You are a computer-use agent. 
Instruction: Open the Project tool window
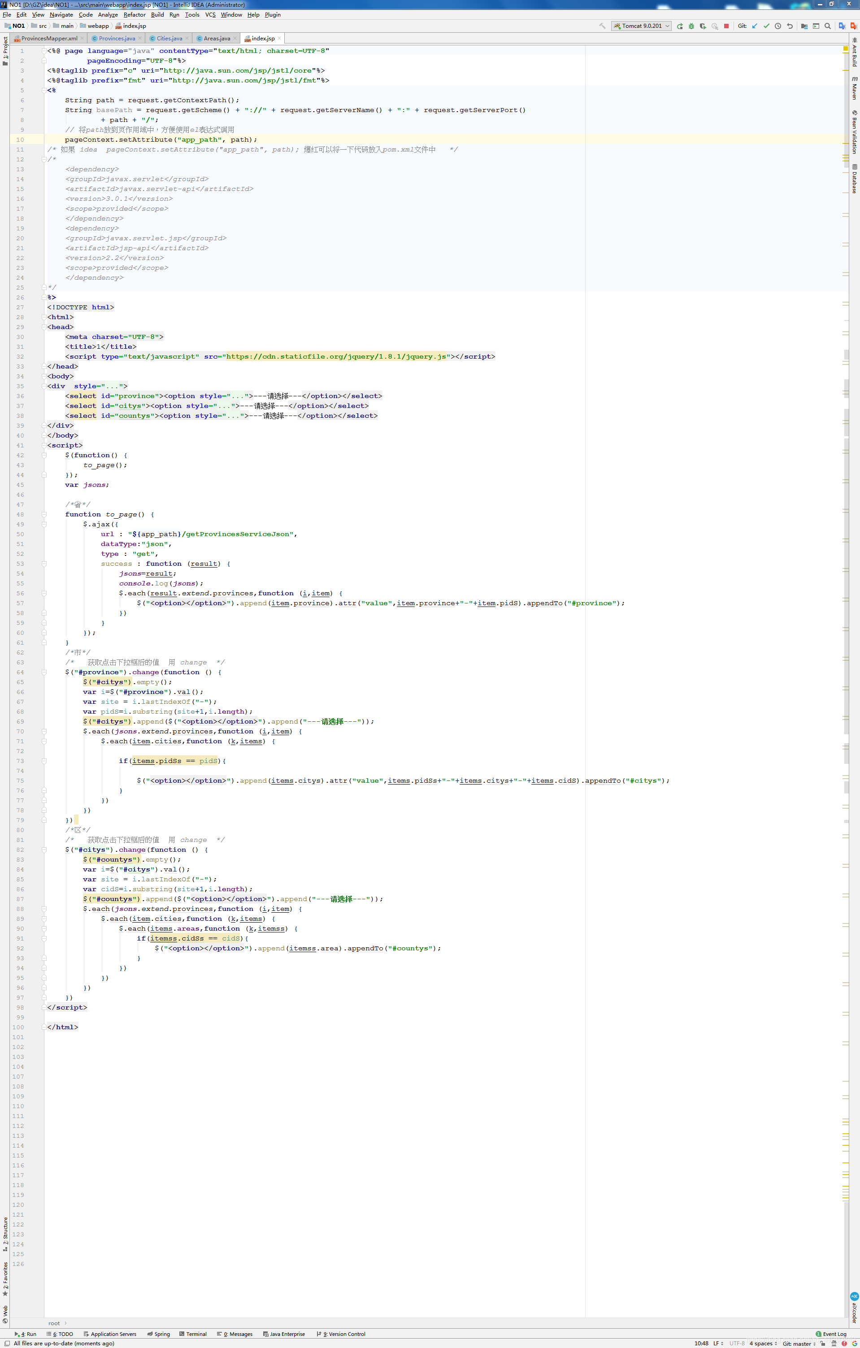[x=5, y=51]
